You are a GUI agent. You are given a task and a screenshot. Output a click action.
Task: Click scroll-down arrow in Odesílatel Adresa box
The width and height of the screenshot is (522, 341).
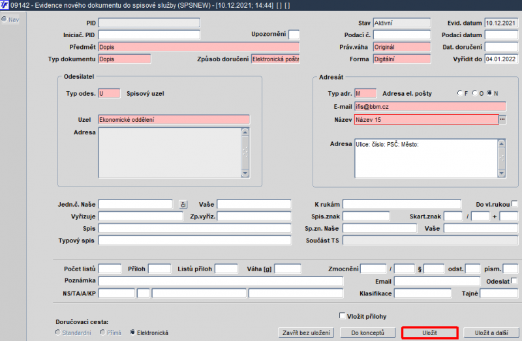point(245,173)
